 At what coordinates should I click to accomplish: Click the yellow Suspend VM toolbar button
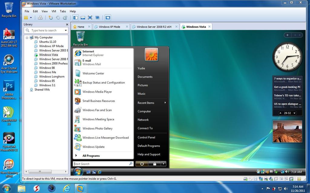coord(26,18)
